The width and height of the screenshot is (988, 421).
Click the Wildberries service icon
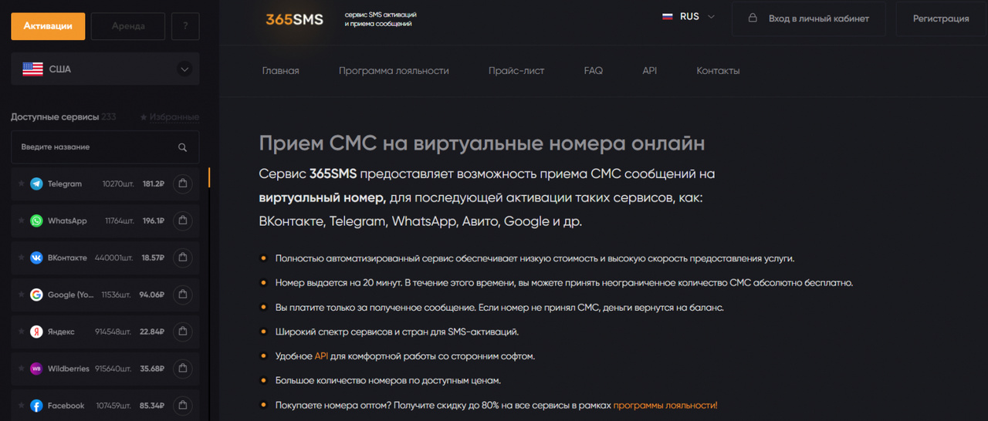[36, 369]
